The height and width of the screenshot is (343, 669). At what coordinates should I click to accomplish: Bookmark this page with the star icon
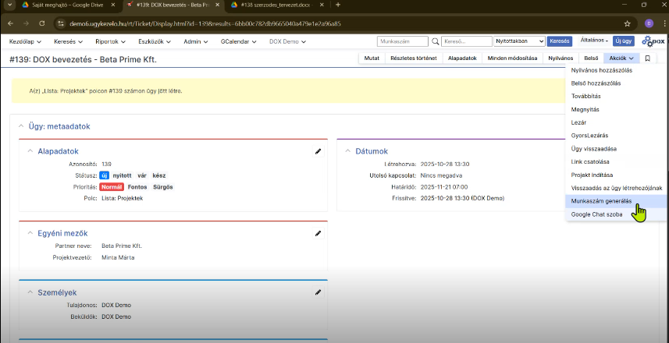pyautogui.click(x=627, y=23)
